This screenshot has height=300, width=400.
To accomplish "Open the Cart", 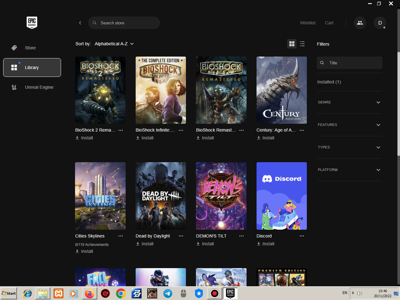I will click(x=329, y=23).
